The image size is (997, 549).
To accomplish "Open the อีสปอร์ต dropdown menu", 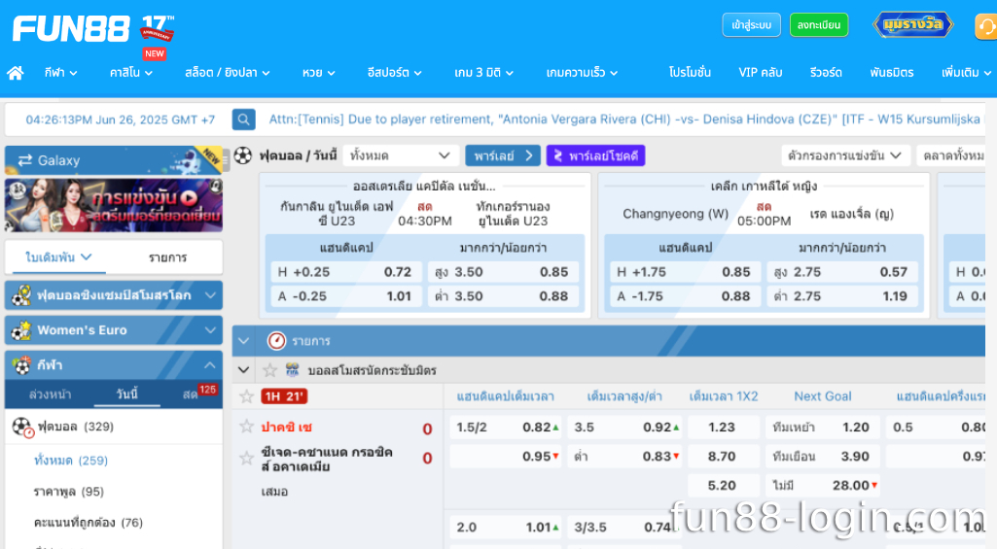I will (394, 73).
